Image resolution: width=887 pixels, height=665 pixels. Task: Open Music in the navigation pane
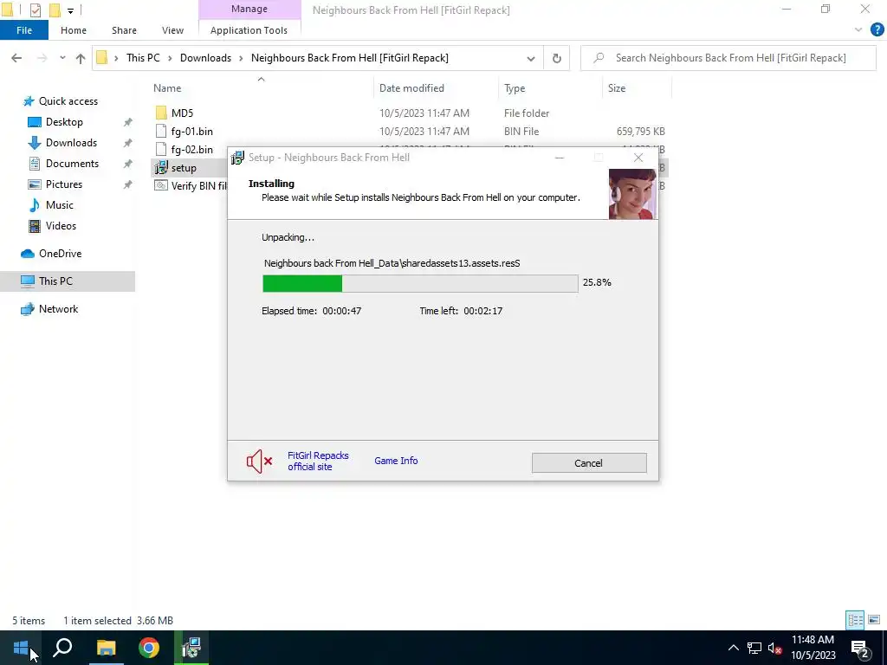coord(60,205)
